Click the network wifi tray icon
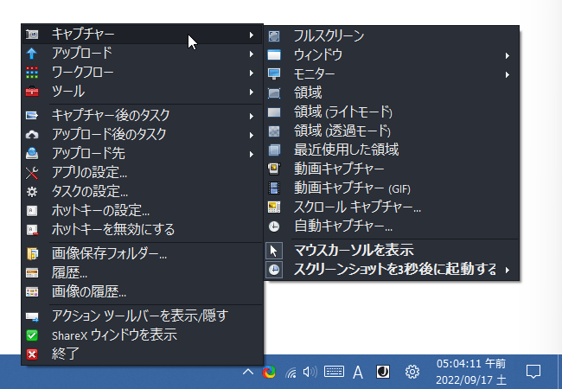 [291, 373]
